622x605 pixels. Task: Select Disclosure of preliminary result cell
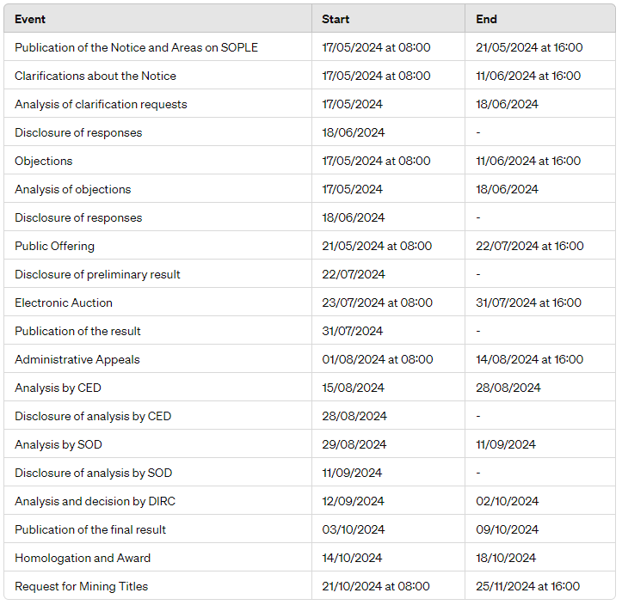coord(97,274)
